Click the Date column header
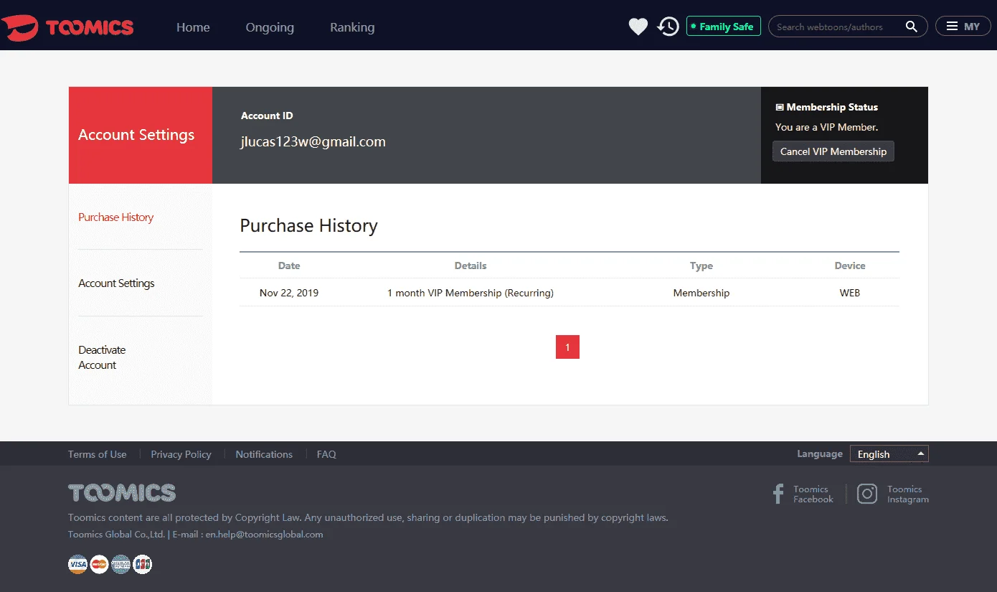The image size is (997, 592). 289,266
